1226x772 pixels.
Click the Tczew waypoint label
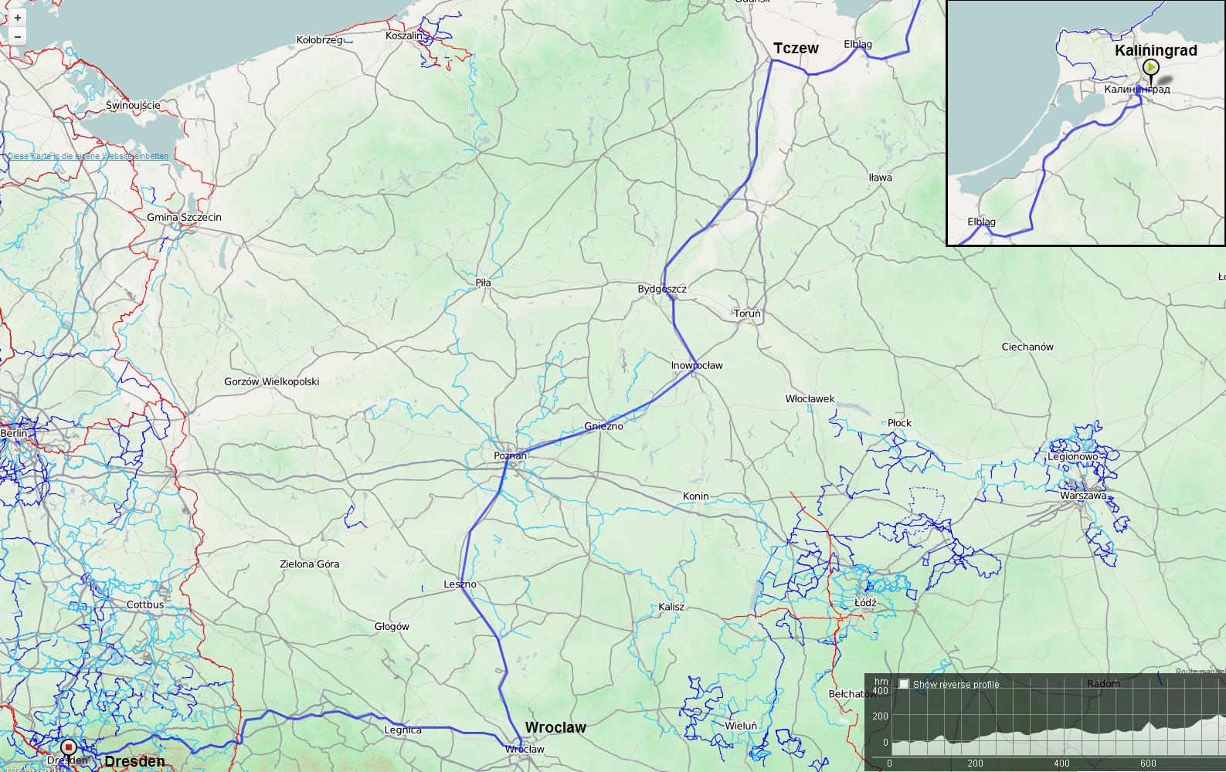[796, 48]
